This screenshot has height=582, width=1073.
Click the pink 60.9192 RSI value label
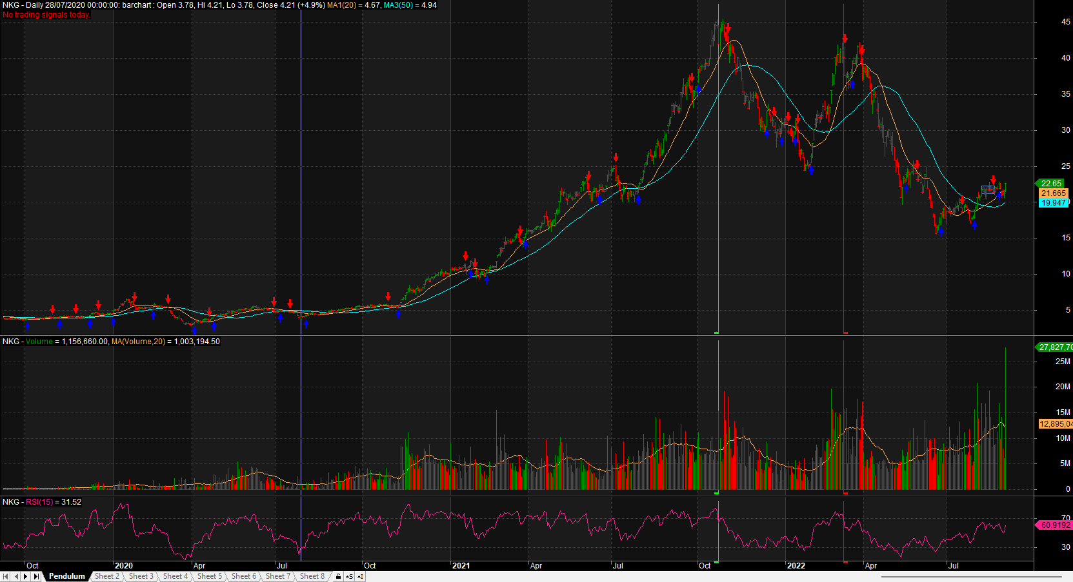[x=1054, y=525]
